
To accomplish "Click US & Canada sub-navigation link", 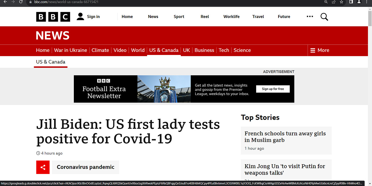I will tap(51, 62).
